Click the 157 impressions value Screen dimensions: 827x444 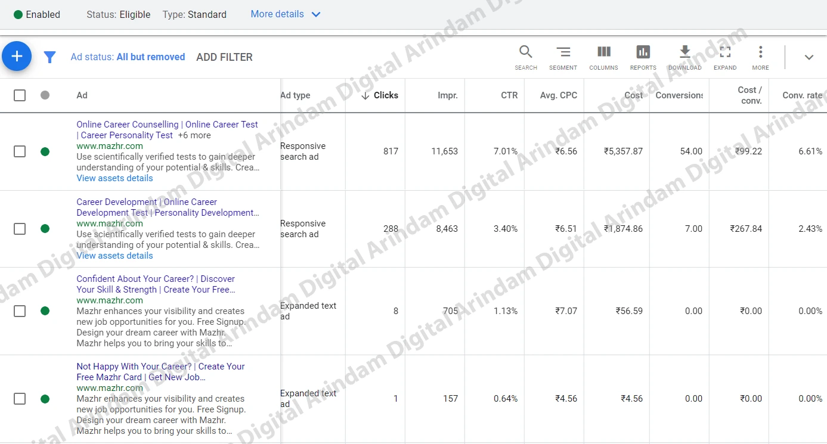click(x=451, y=399)
